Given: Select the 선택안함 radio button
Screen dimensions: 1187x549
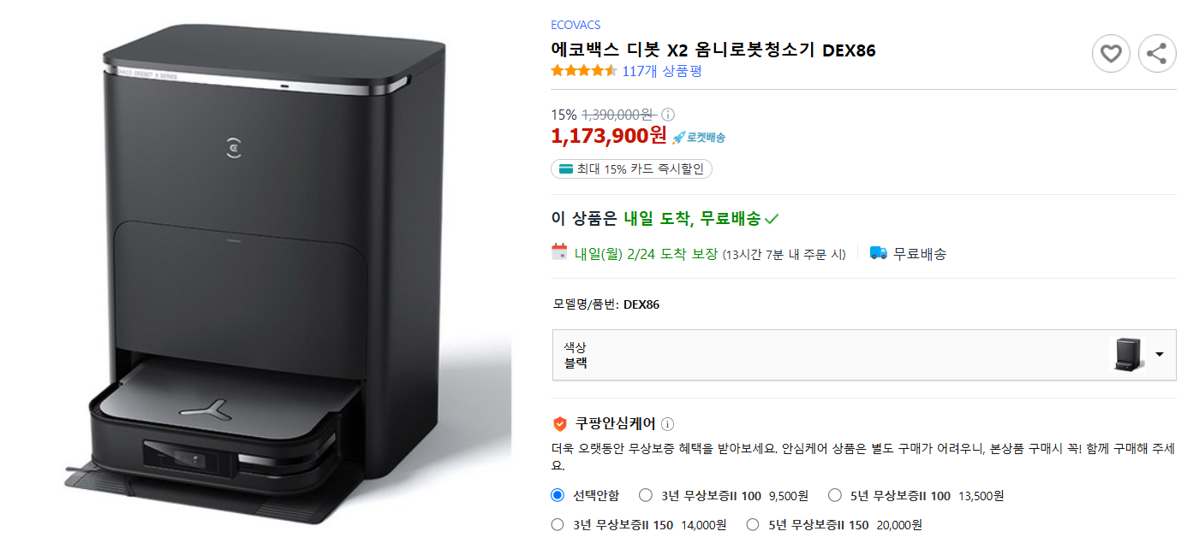Looking at the screenshot, I should coord(559,495).
